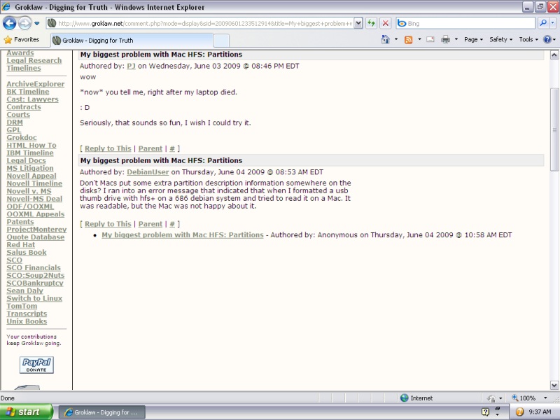The width and height of the screenshot is (560, 420).
Task: Open a new blank tab
Action: pyautogui.click(x=221, y=41)
